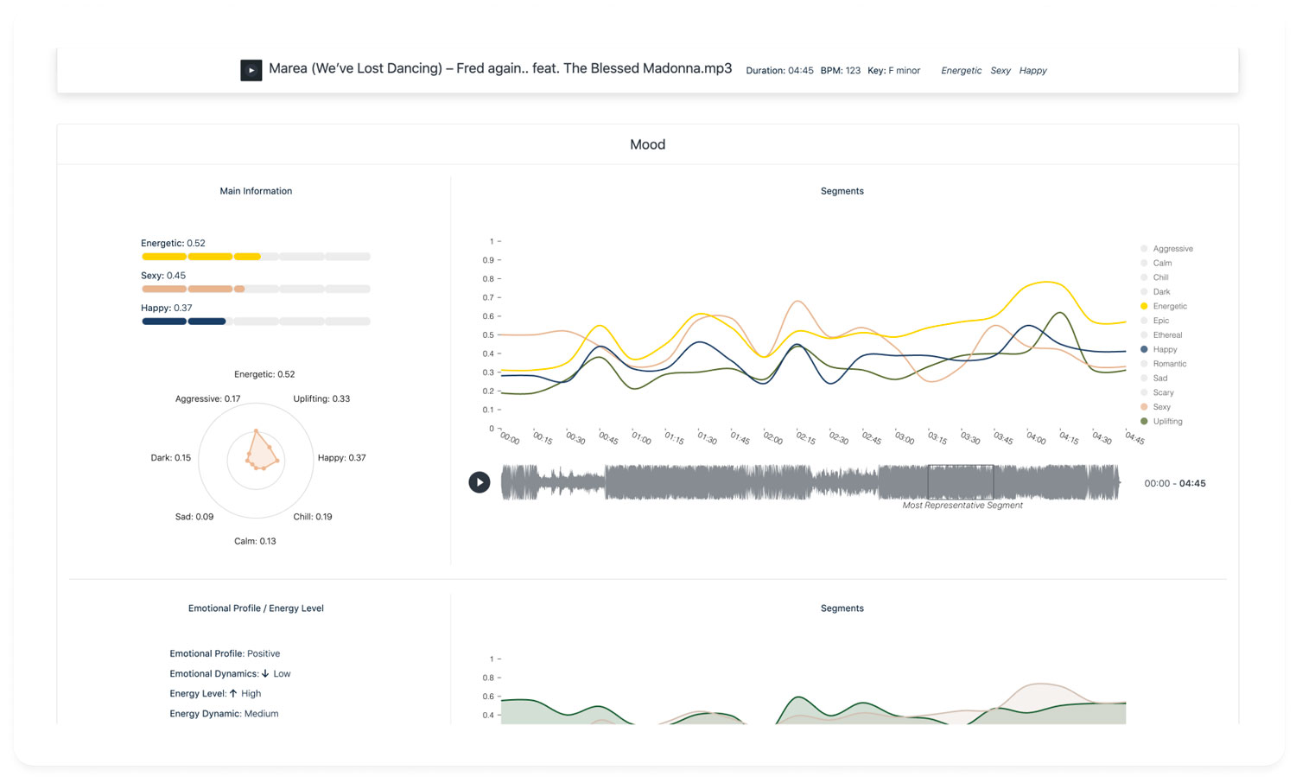Click the Energetic progress bar
Image resolution: width=1296 pixels, height=783 pixels.
[256, 256]
